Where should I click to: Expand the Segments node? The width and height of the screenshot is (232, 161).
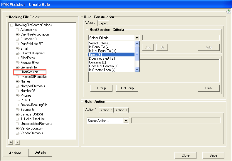(x=17, y=110)
